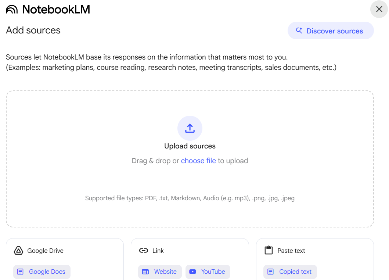
Task: Click the Copied text document icon
Action: (270, 272)
